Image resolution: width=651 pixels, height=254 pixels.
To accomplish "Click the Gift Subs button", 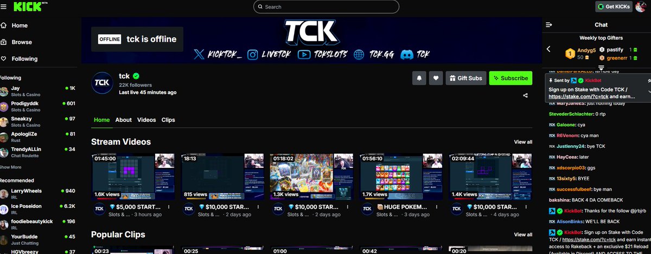I will pyautogui.click(x=465, y=78).
